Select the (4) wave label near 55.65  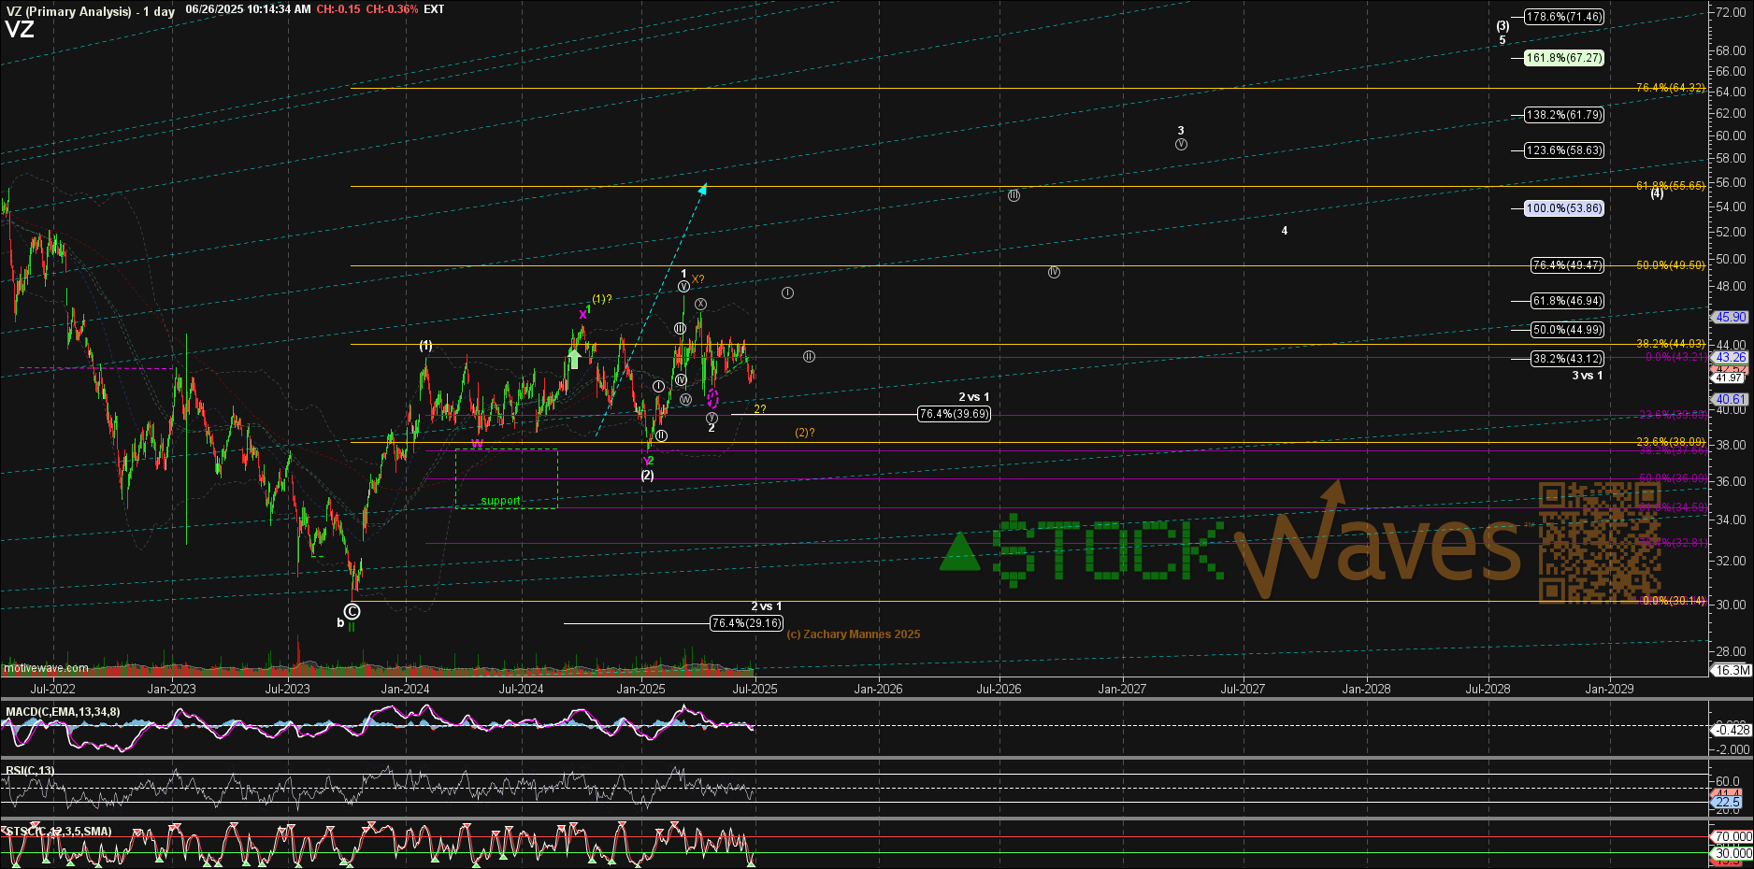point(1657,193)
